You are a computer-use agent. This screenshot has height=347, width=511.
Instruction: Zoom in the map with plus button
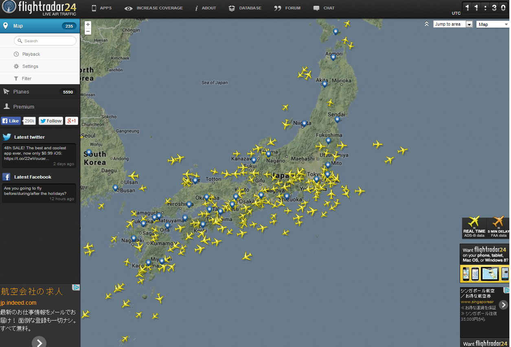pyautogui.click(x=88, y=24)
